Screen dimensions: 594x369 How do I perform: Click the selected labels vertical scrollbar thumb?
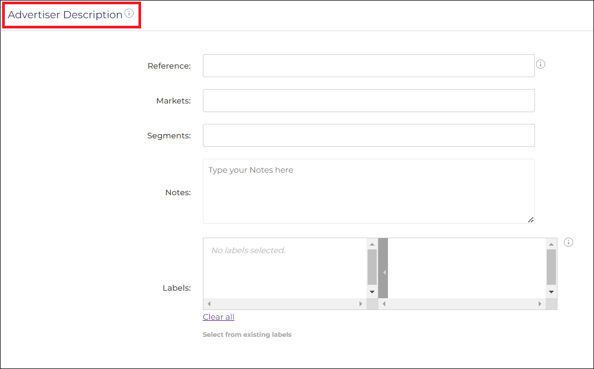(x=372, y=267)
